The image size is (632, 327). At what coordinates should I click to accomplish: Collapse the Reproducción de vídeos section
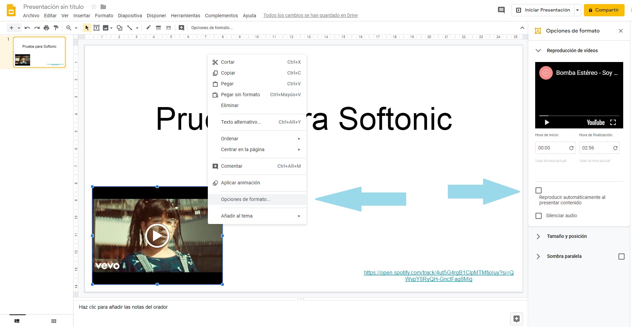[x=538, y=50]
